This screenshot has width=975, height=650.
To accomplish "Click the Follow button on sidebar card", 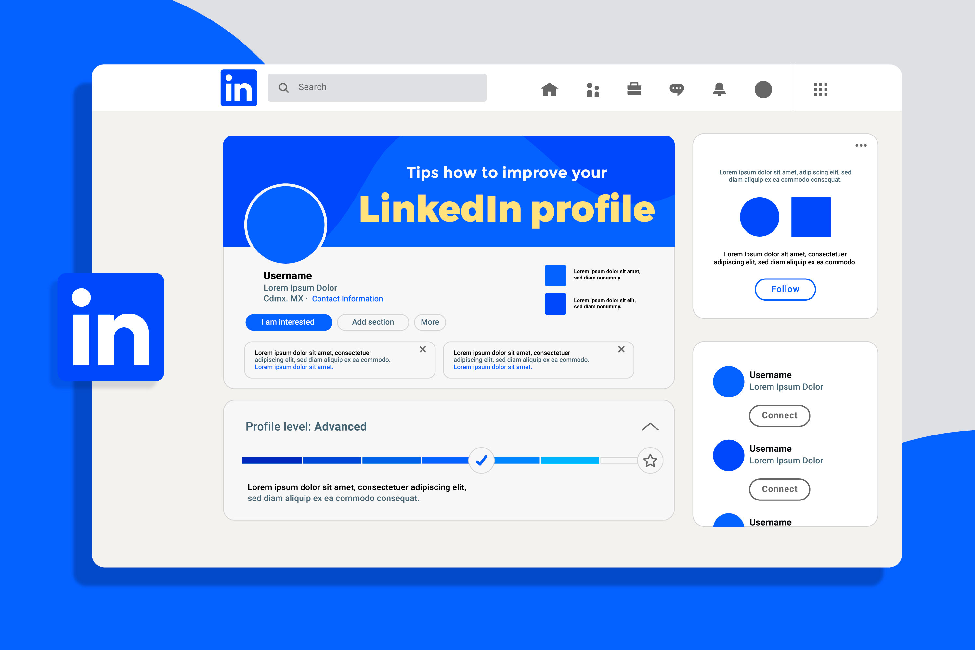I will (785, 289).
